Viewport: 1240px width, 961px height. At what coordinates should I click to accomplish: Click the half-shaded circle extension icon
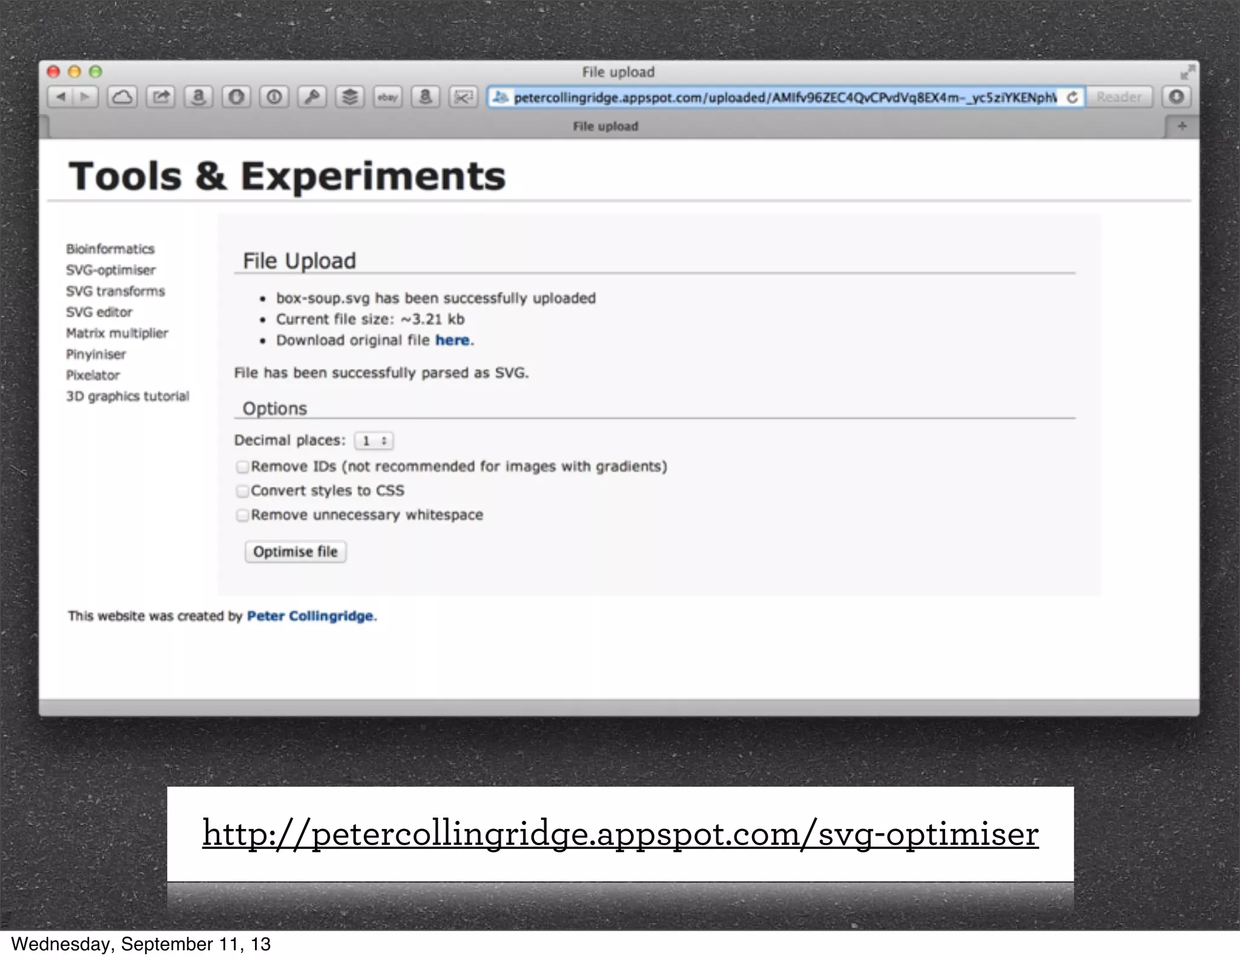click(236, 97)
